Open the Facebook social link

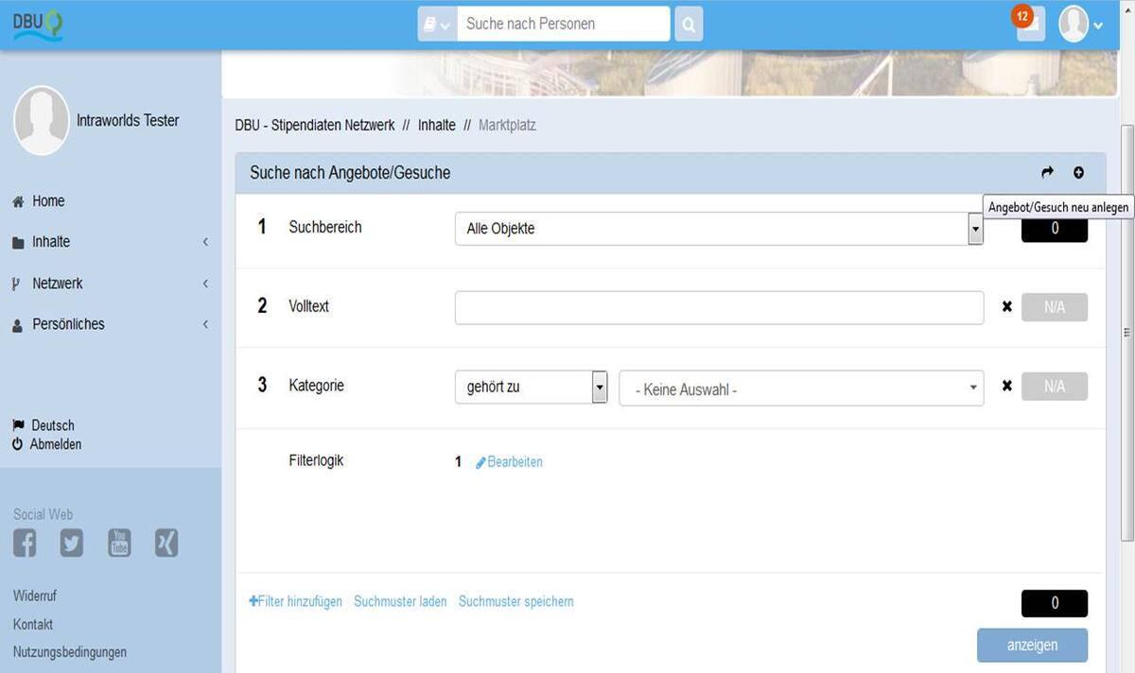(25, 543)
